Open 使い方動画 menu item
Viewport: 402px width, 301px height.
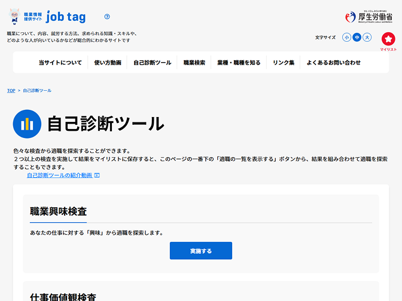108,63
